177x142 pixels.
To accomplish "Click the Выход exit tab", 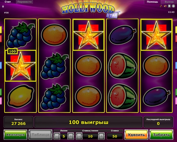I will tap(169, 2).
